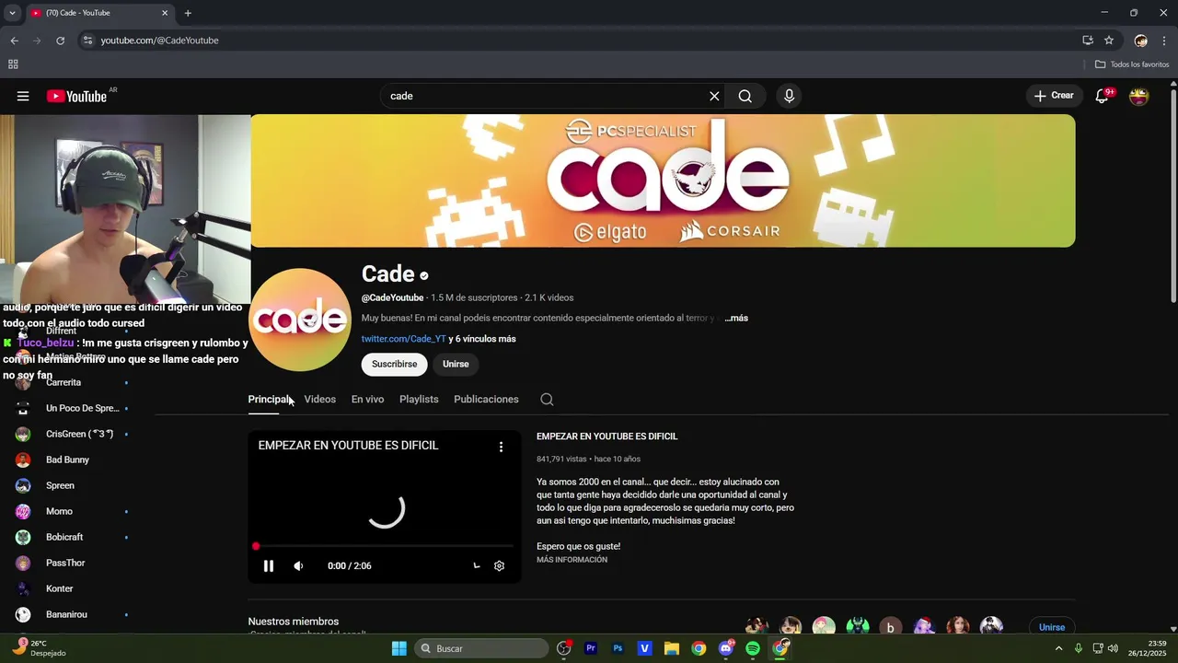Open Konter in subscriptions list
1178x663 pixels.
click(x=59, y=588)
